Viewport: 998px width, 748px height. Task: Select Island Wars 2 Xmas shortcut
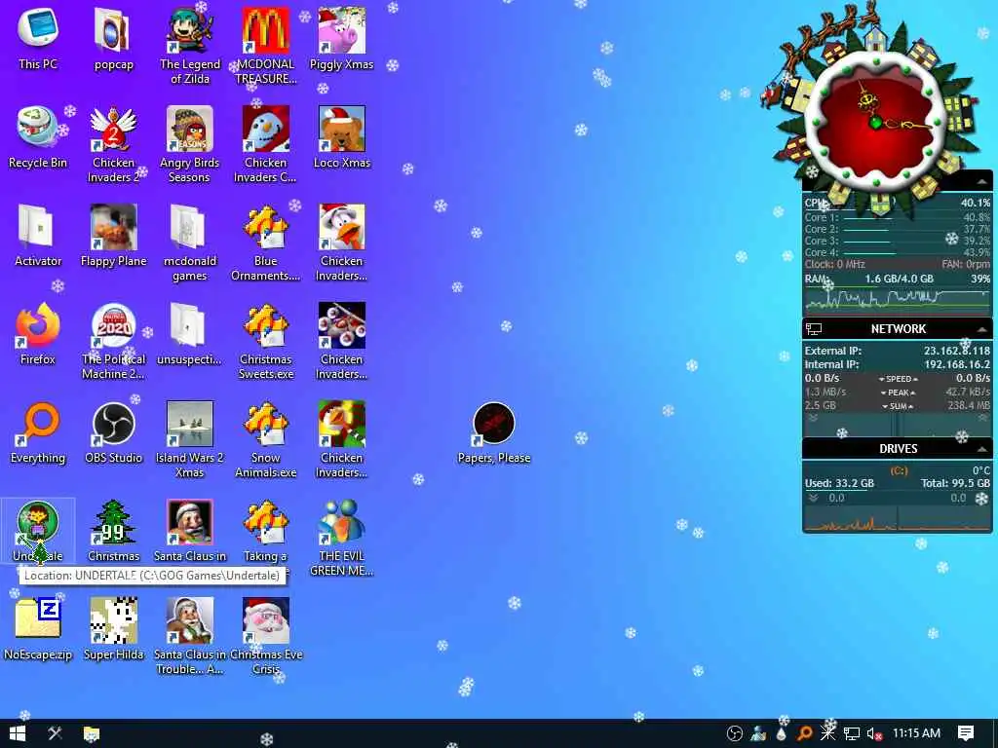pos(190,439)
